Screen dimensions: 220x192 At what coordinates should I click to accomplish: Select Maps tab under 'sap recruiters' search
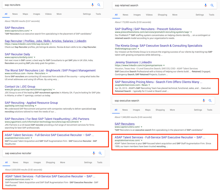[x=25, y=14]
